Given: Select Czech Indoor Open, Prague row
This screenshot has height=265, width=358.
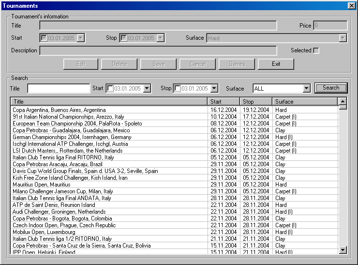Looking at the screenshot, I should tap(174, 225).
